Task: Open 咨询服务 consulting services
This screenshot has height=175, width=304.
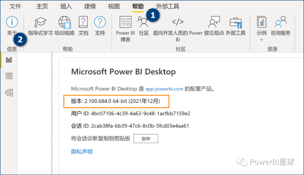Action: coord(281,26)
